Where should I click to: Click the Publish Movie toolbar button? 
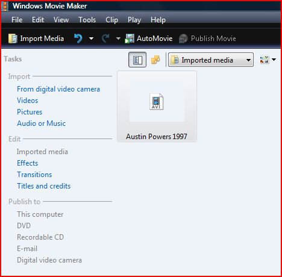[207, 39]
